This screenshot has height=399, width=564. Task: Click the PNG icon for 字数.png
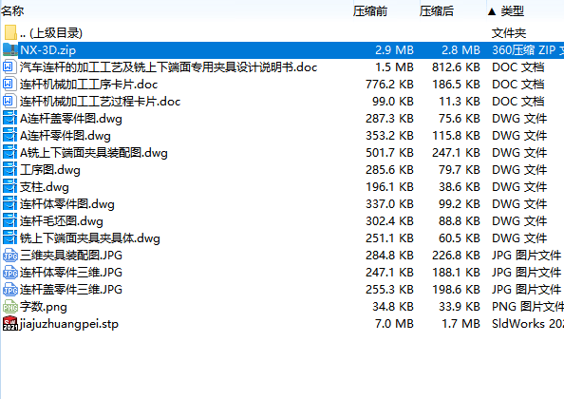click(10, 307)
